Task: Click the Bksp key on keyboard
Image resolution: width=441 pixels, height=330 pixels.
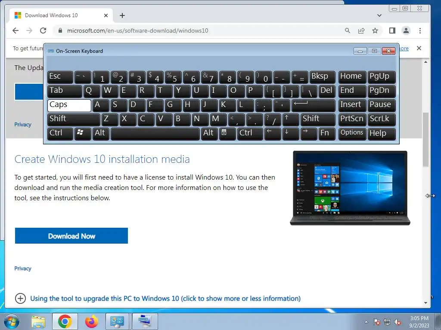Action: coord(322,77)
